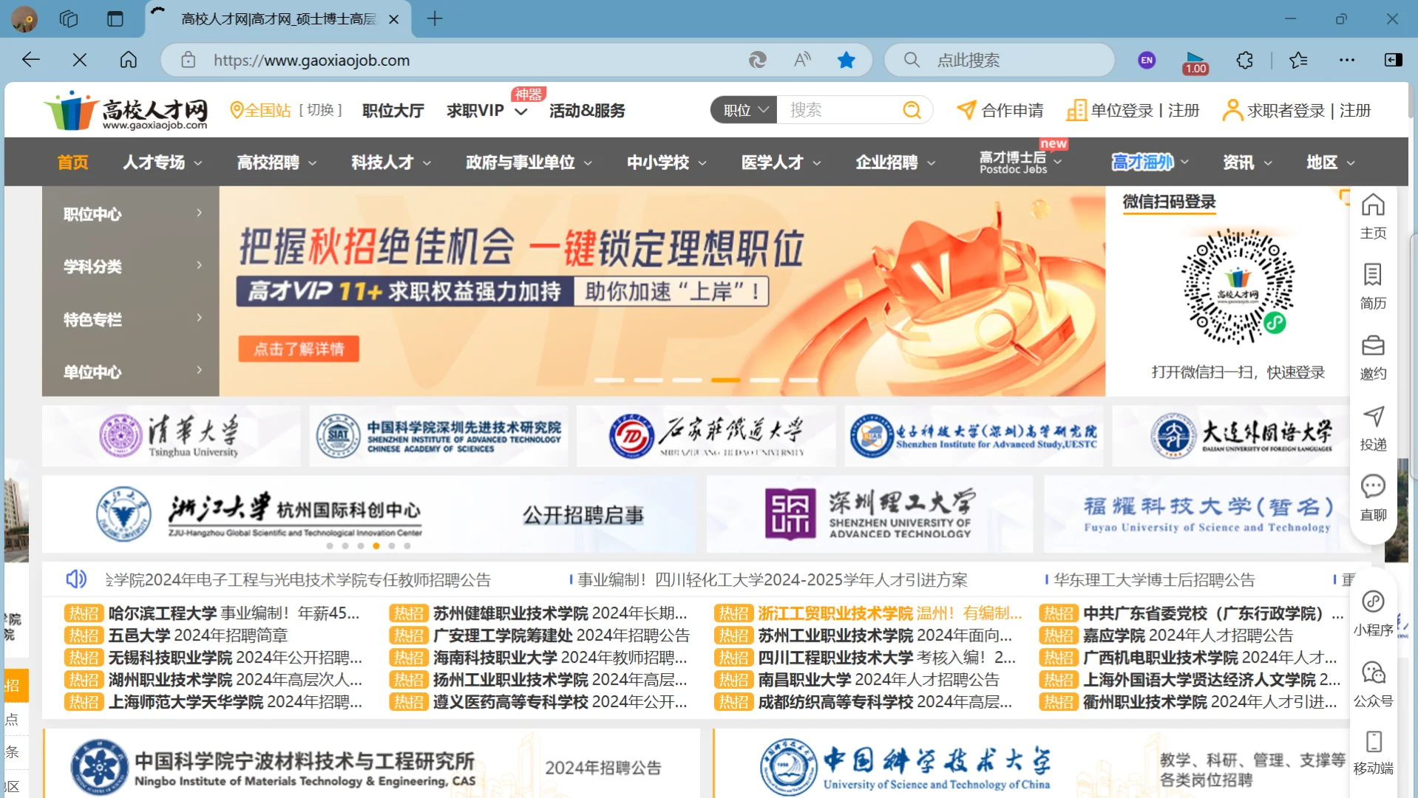The width and height of the screenshot is (1418, 798).
Task: Click 活动&服务 link in header
Action: click(587, 111)
